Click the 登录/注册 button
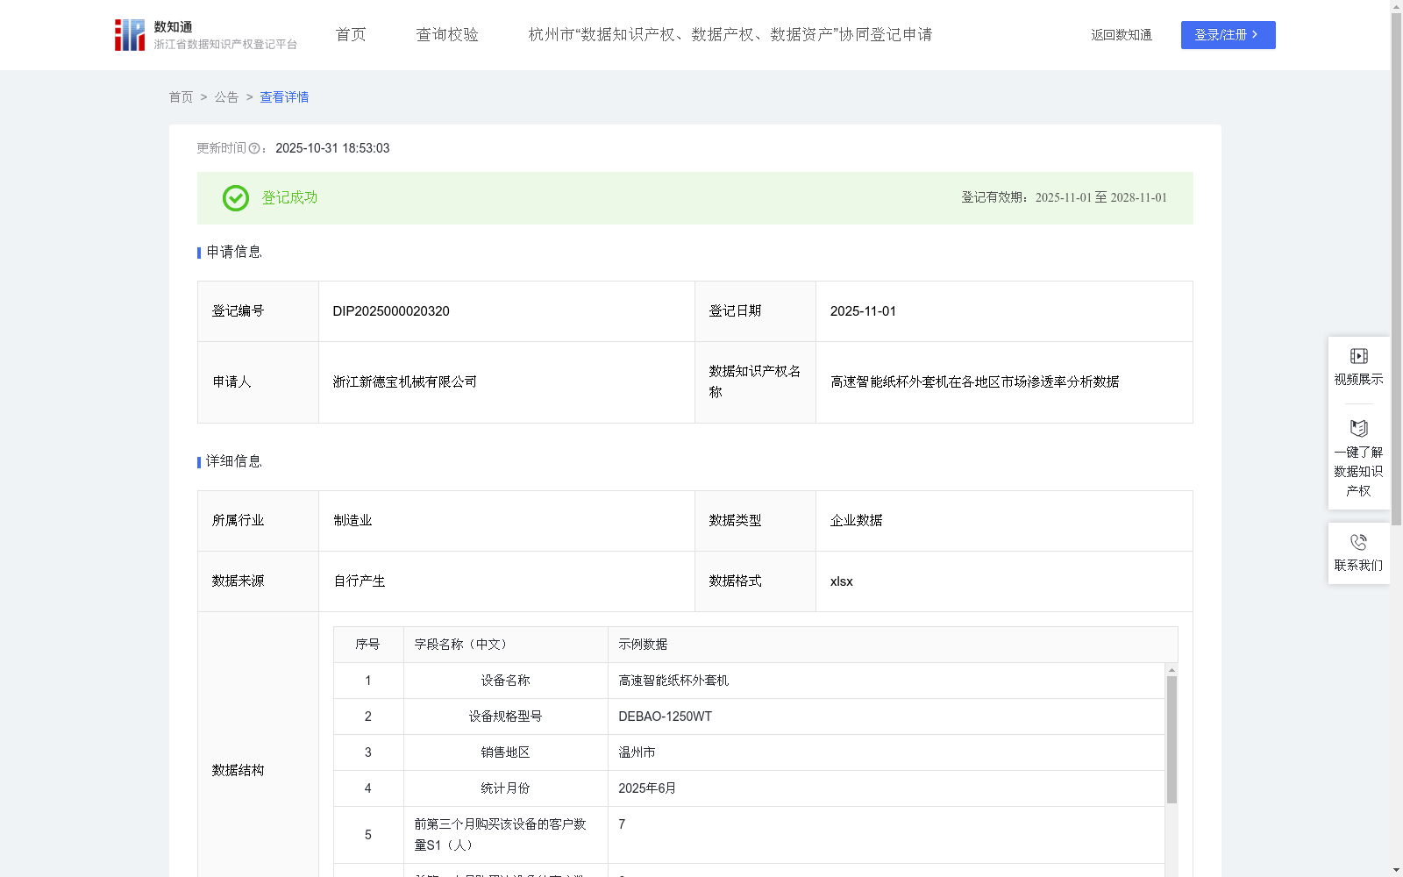 1228,35
